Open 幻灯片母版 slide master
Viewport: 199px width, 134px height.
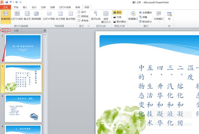(x=49, y=15)
